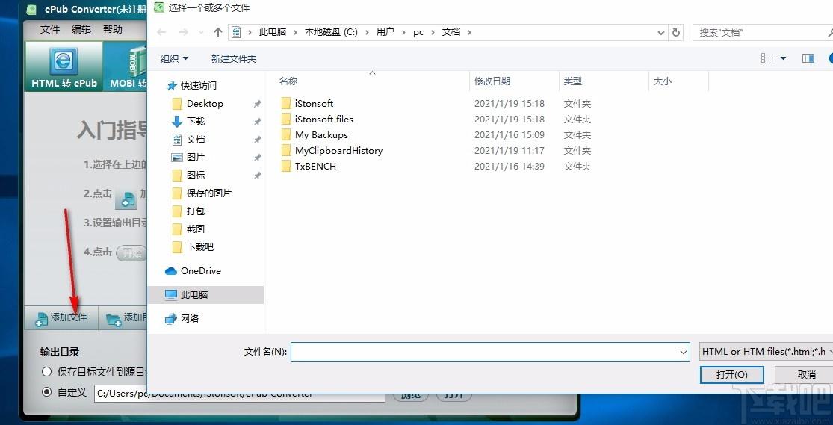The image size is (833, 425).
Task: Click 本地磁盘 (C:) breadcrumb
Action: point(331,32)
